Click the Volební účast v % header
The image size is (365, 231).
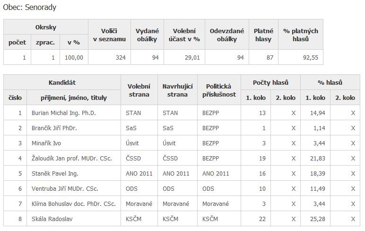coord(184,35)
